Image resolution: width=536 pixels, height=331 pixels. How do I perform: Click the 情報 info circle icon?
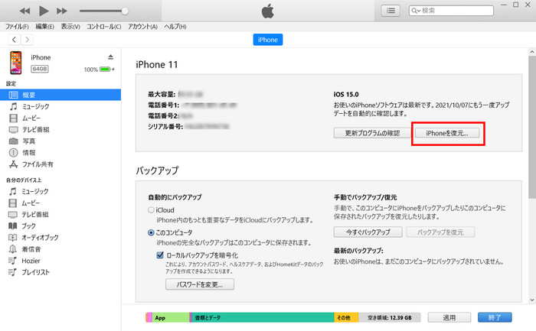(x=13, y=153)
